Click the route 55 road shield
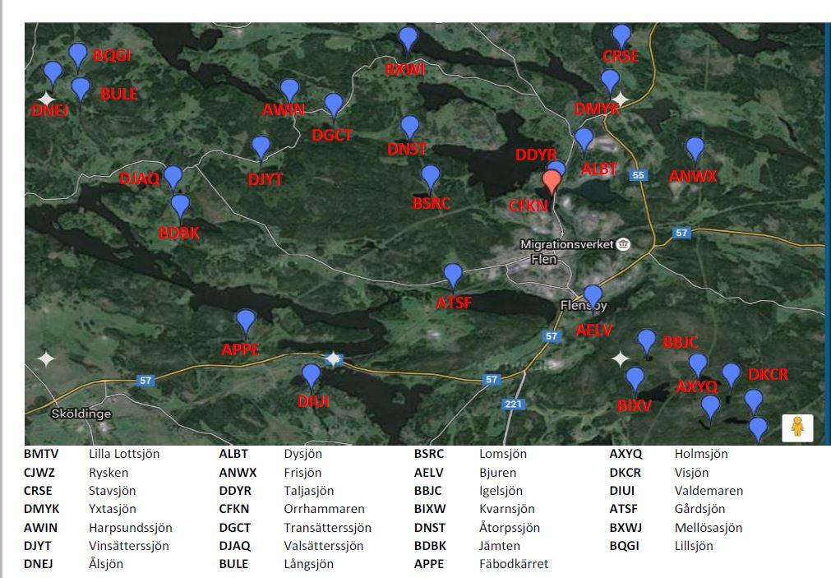 coord(639,175)
